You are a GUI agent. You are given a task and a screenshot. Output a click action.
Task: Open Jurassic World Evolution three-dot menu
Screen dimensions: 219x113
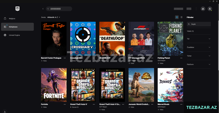pos(152,104)
